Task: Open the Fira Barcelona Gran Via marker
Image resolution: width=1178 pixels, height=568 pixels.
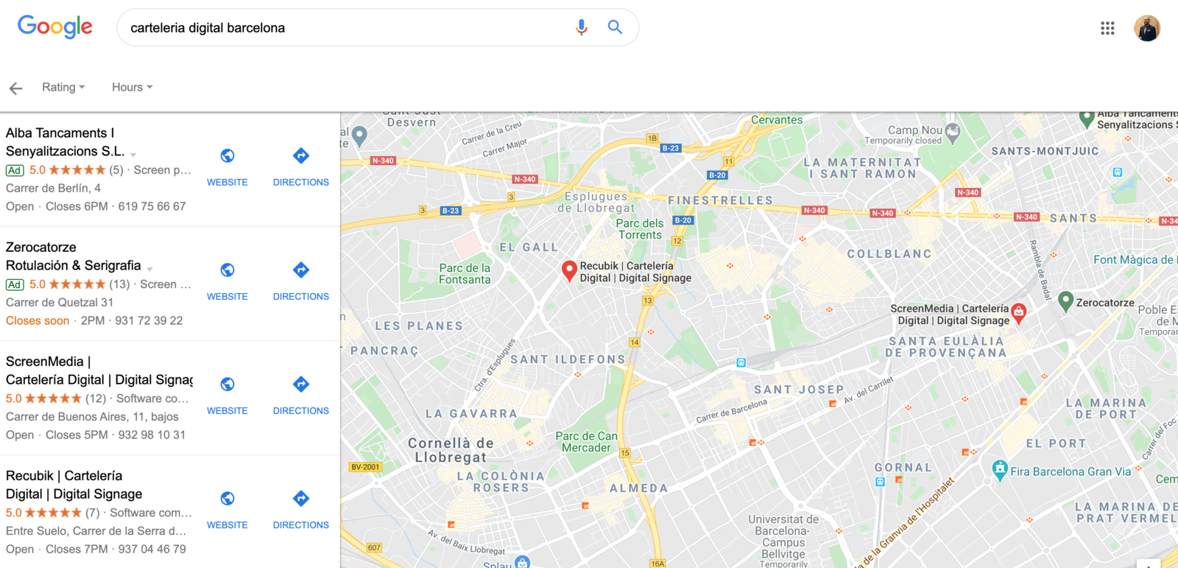Action: point(999,470)
